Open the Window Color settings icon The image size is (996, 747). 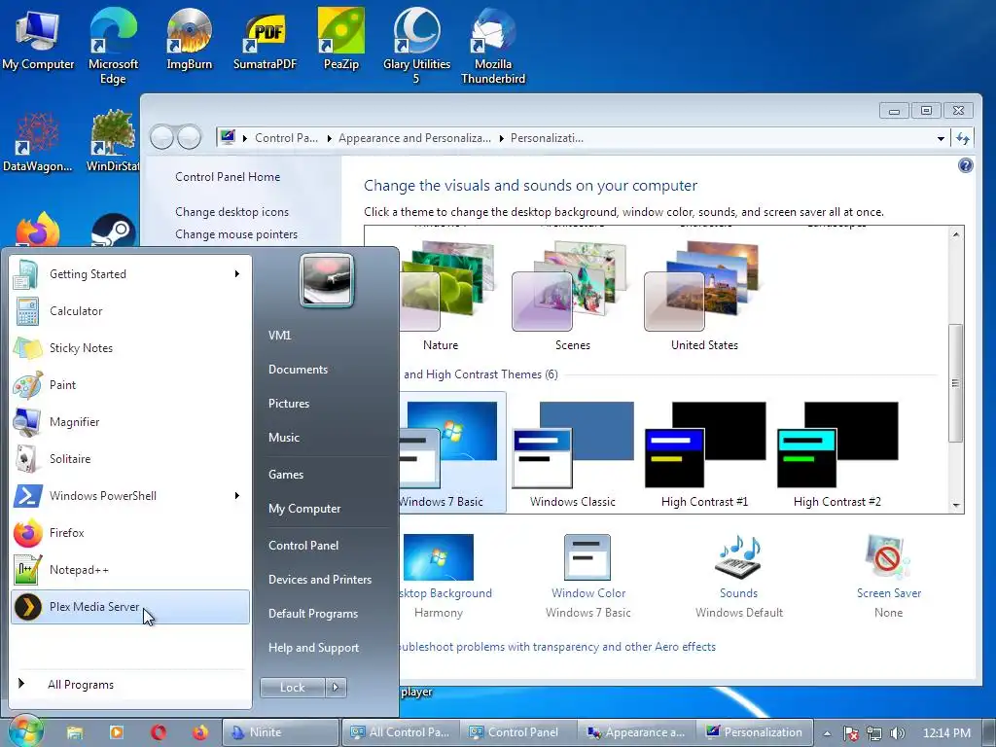click(587, 557)
